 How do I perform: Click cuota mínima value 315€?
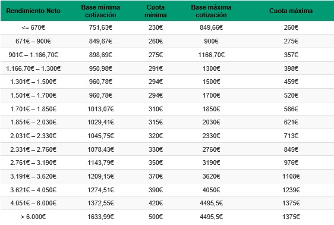coord(156,122)
